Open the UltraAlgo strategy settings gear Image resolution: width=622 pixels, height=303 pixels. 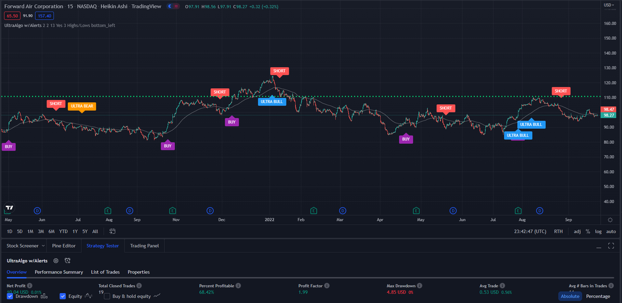(55, 261)
